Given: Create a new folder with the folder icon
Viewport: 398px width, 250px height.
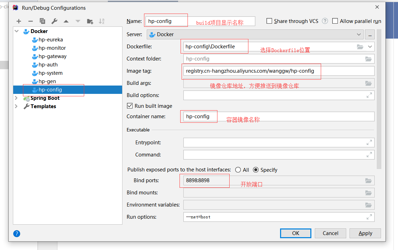Looking at the screenshot, I should point(90,21).
